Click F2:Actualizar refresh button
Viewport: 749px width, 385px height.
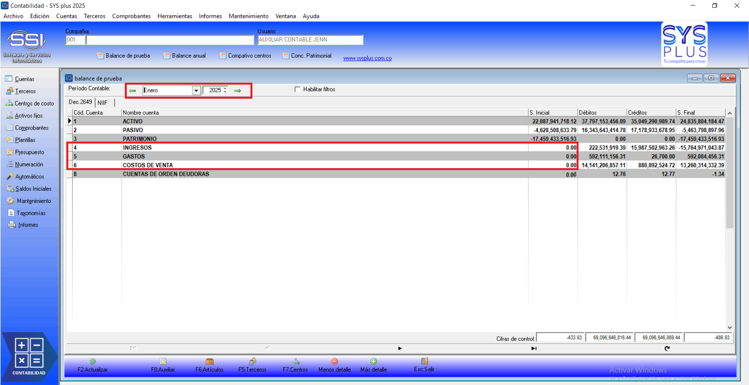coord(92,365)
